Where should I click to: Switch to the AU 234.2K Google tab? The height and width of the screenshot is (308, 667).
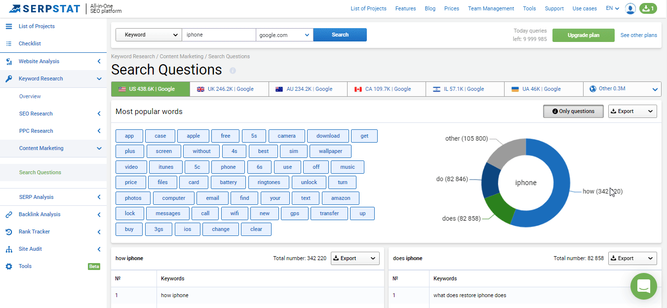coord(308,89)
